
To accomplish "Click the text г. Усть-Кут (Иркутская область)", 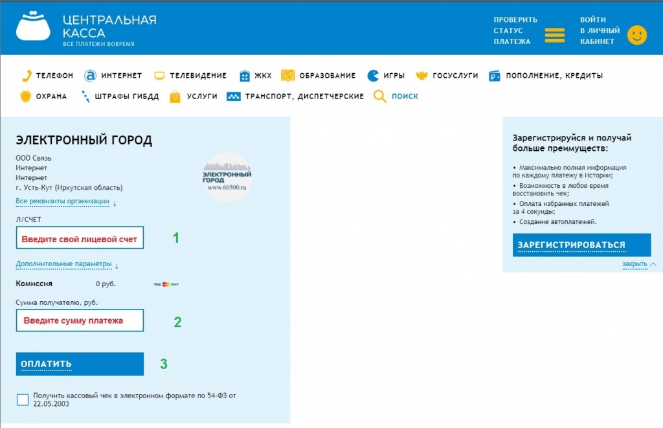I will pos(69,187).
